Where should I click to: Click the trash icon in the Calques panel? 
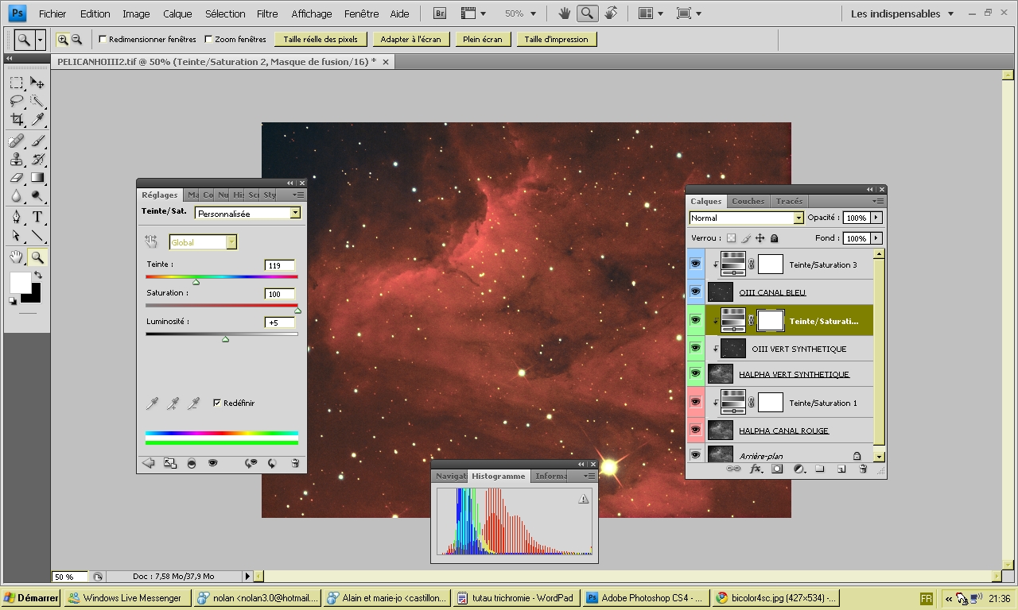coord(863,469)
